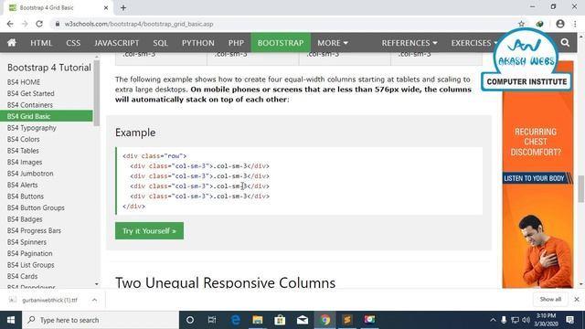Screen dimensions: 585x329
Task: Open the Chrome profile avatar icon
Action: tap(560, 24)
